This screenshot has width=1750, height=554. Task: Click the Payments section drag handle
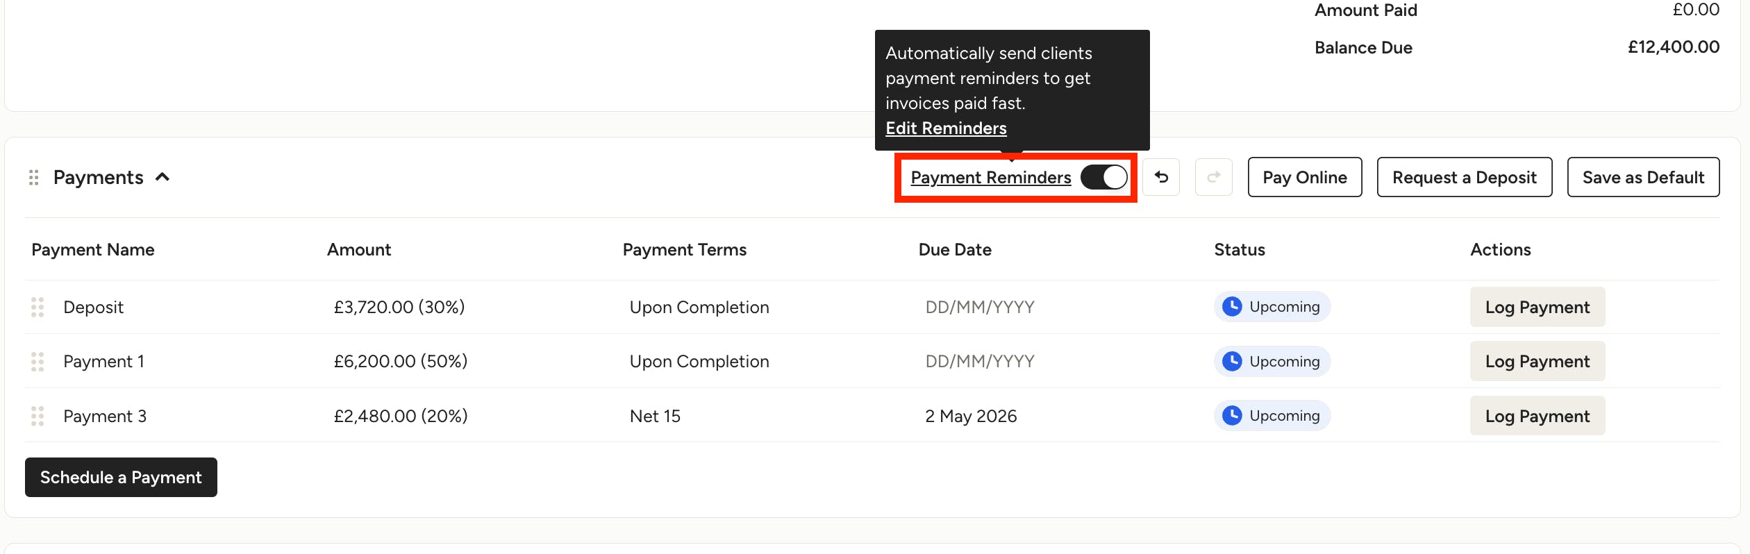(33, 178)
